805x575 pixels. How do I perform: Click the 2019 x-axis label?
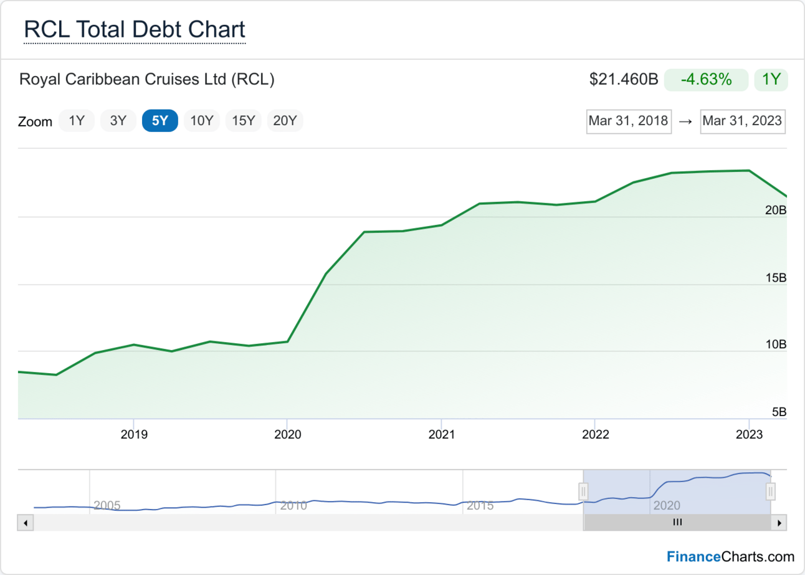[x=134, y=435]
